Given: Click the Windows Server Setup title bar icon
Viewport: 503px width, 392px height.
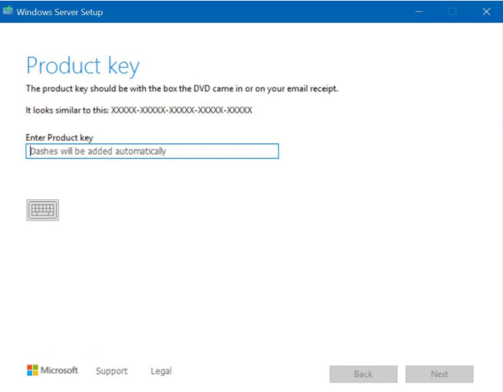Looking at the screenshot, I should pyautogui.click(x=8, y=12).
